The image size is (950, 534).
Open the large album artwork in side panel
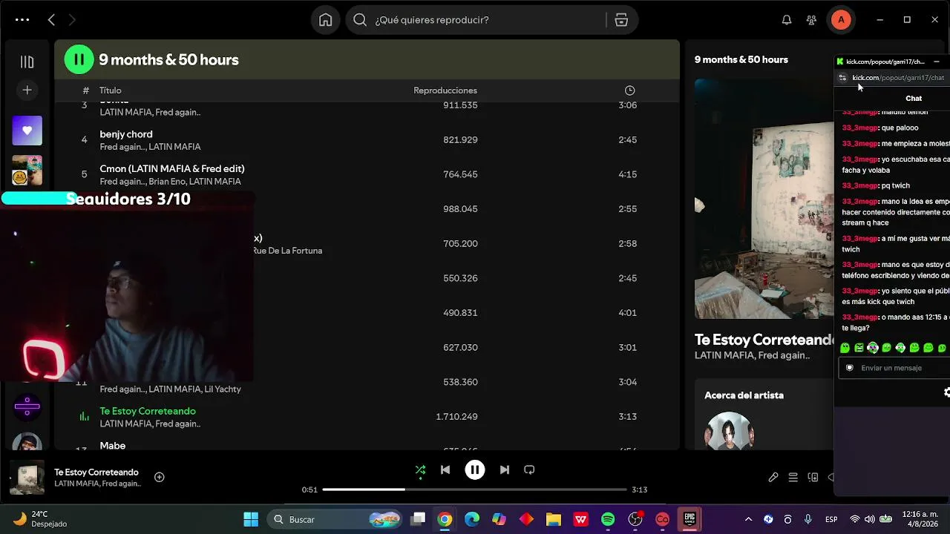point(764,199)
